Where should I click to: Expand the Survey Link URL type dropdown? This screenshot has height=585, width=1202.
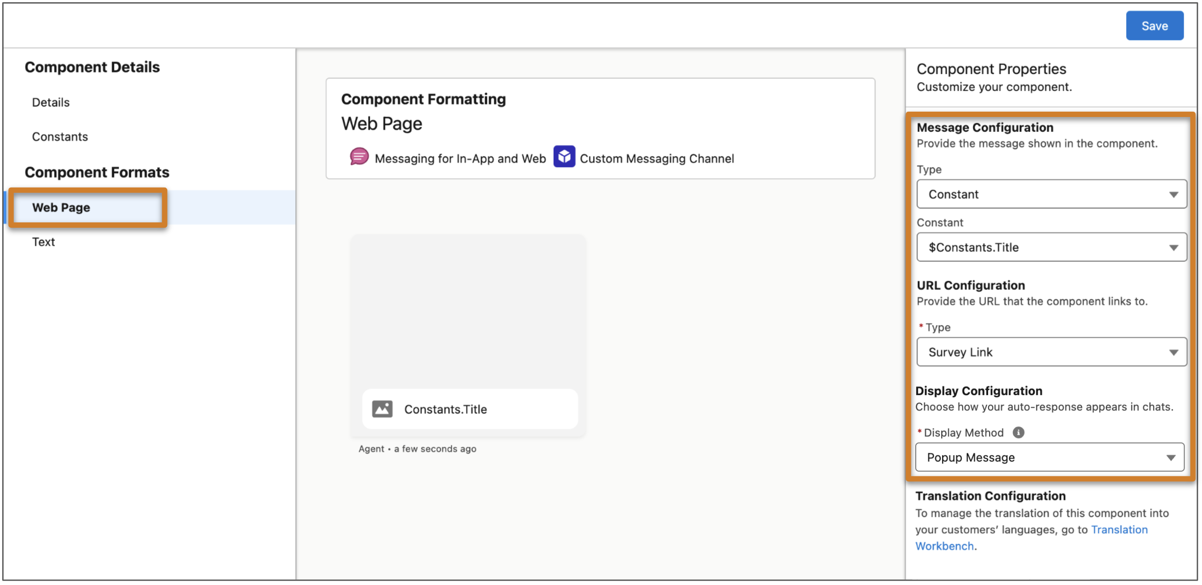(1051, 352)
